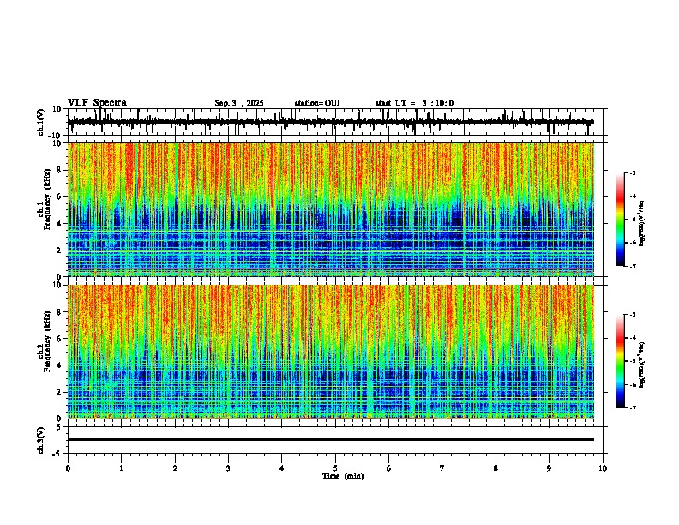Click time axis tick label 1
The width and height of the screenshot is (679, 525).
(121, 468)
